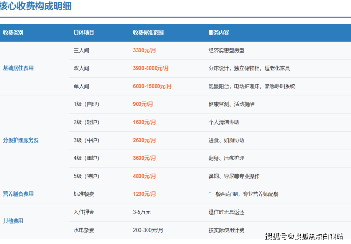Click the 服务内容 column header
This screenshot has height=244, width=351.
[x=219, y=33]
